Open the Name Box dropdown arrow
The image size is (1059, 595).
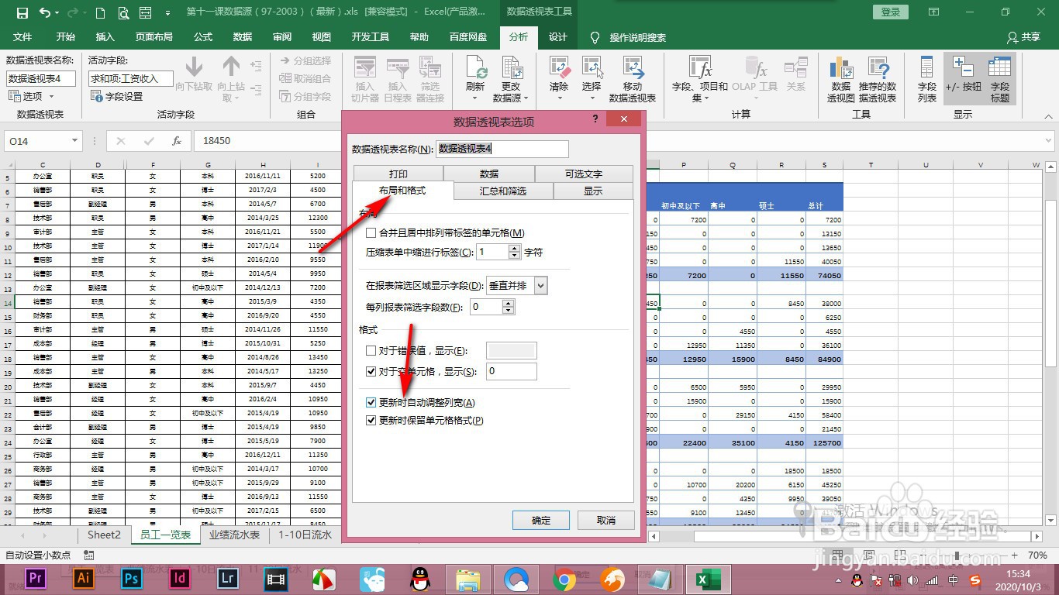click(74, 141)
